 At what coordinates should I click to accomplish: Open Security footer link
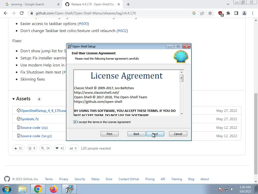pyautogui.click(x=80, y=179)
